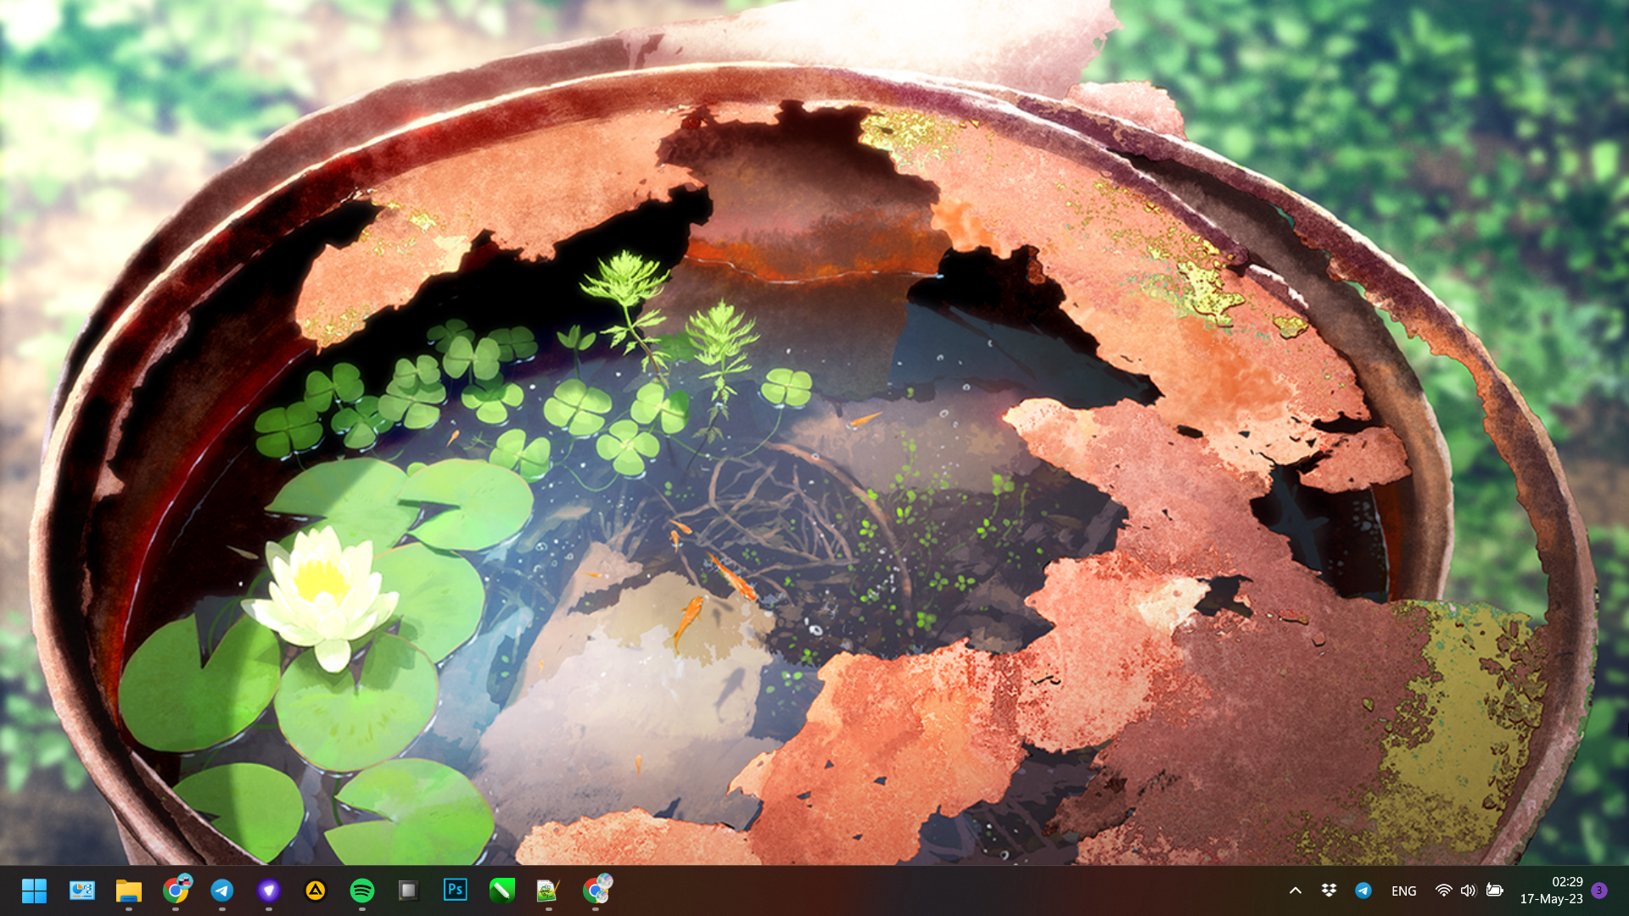Open Dropbox from the system tray
The image size is (1629, 916).
[1329, 891]
